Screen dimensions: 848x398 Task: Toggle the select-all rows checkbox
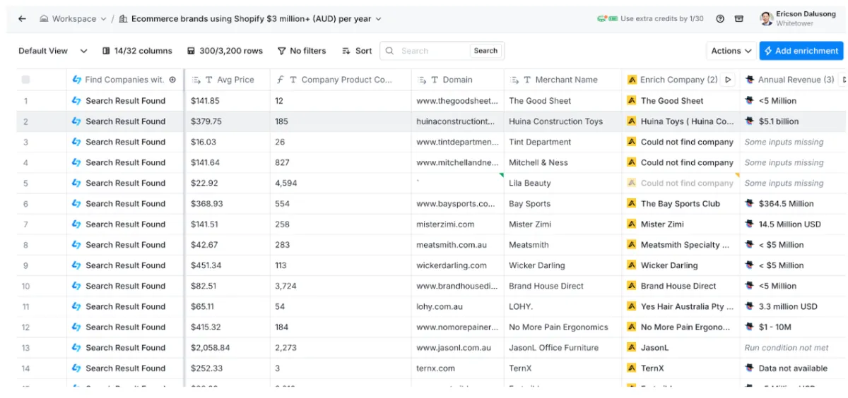(26, 80)
